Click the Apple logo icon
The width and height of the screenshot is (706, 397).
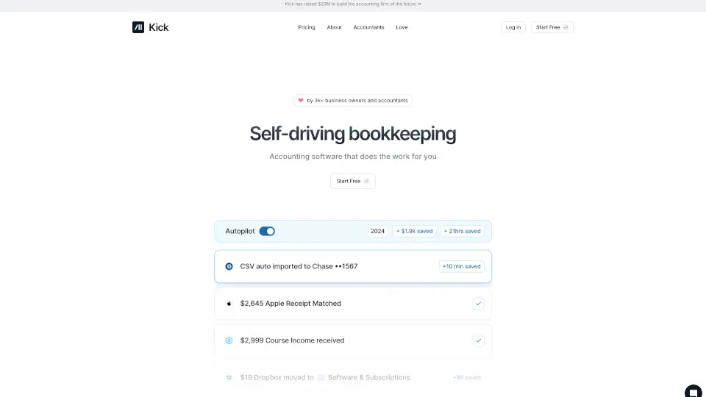coord(229,304)
